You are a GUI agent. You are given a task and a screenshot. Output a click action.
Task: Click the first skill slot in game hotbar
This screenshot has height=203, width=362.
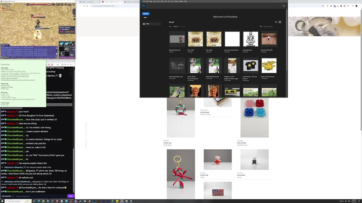(62, 43)
